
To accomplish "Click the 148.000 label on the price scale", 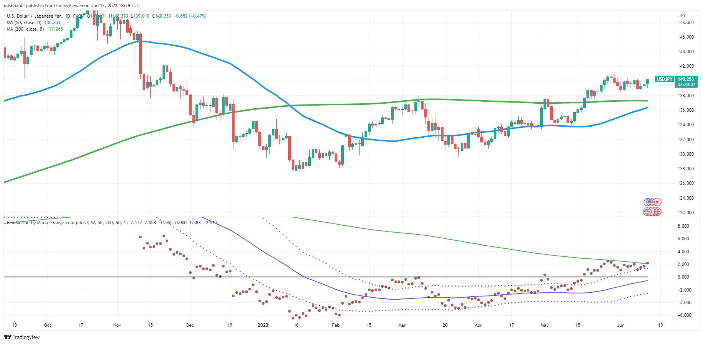I will pos(686,23).
